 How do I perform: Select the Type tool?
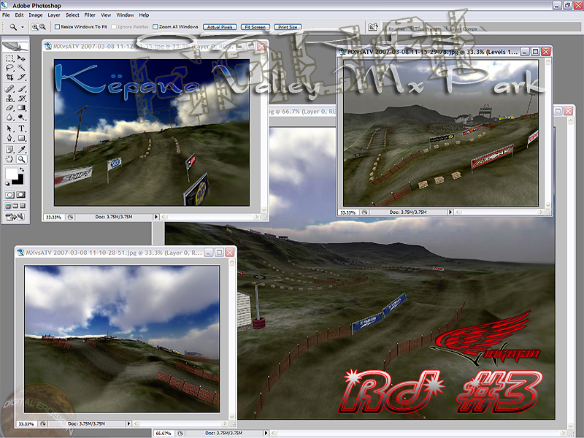[22, 128]
